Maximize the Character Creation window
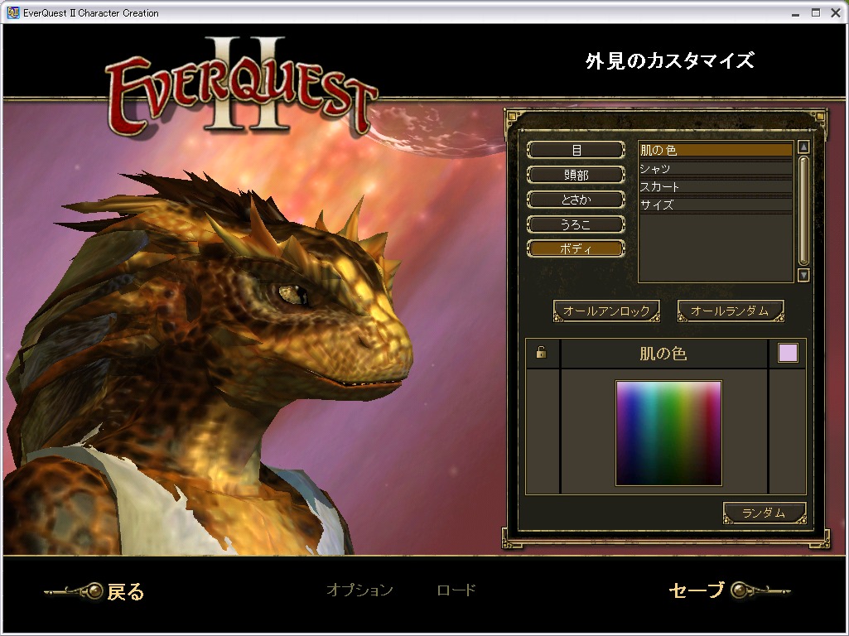The height and width of the screenshot is (636, 849). (815, 13)
